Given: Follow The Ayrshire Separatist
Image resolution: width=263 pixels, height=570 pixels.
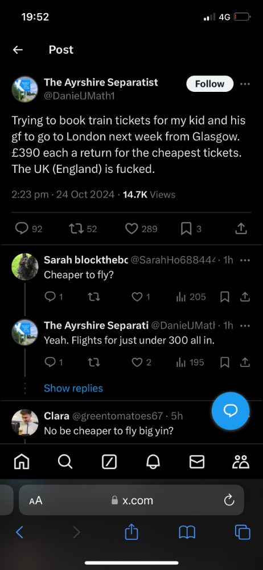Looking at the screenshot, I should tap(209, 84).
